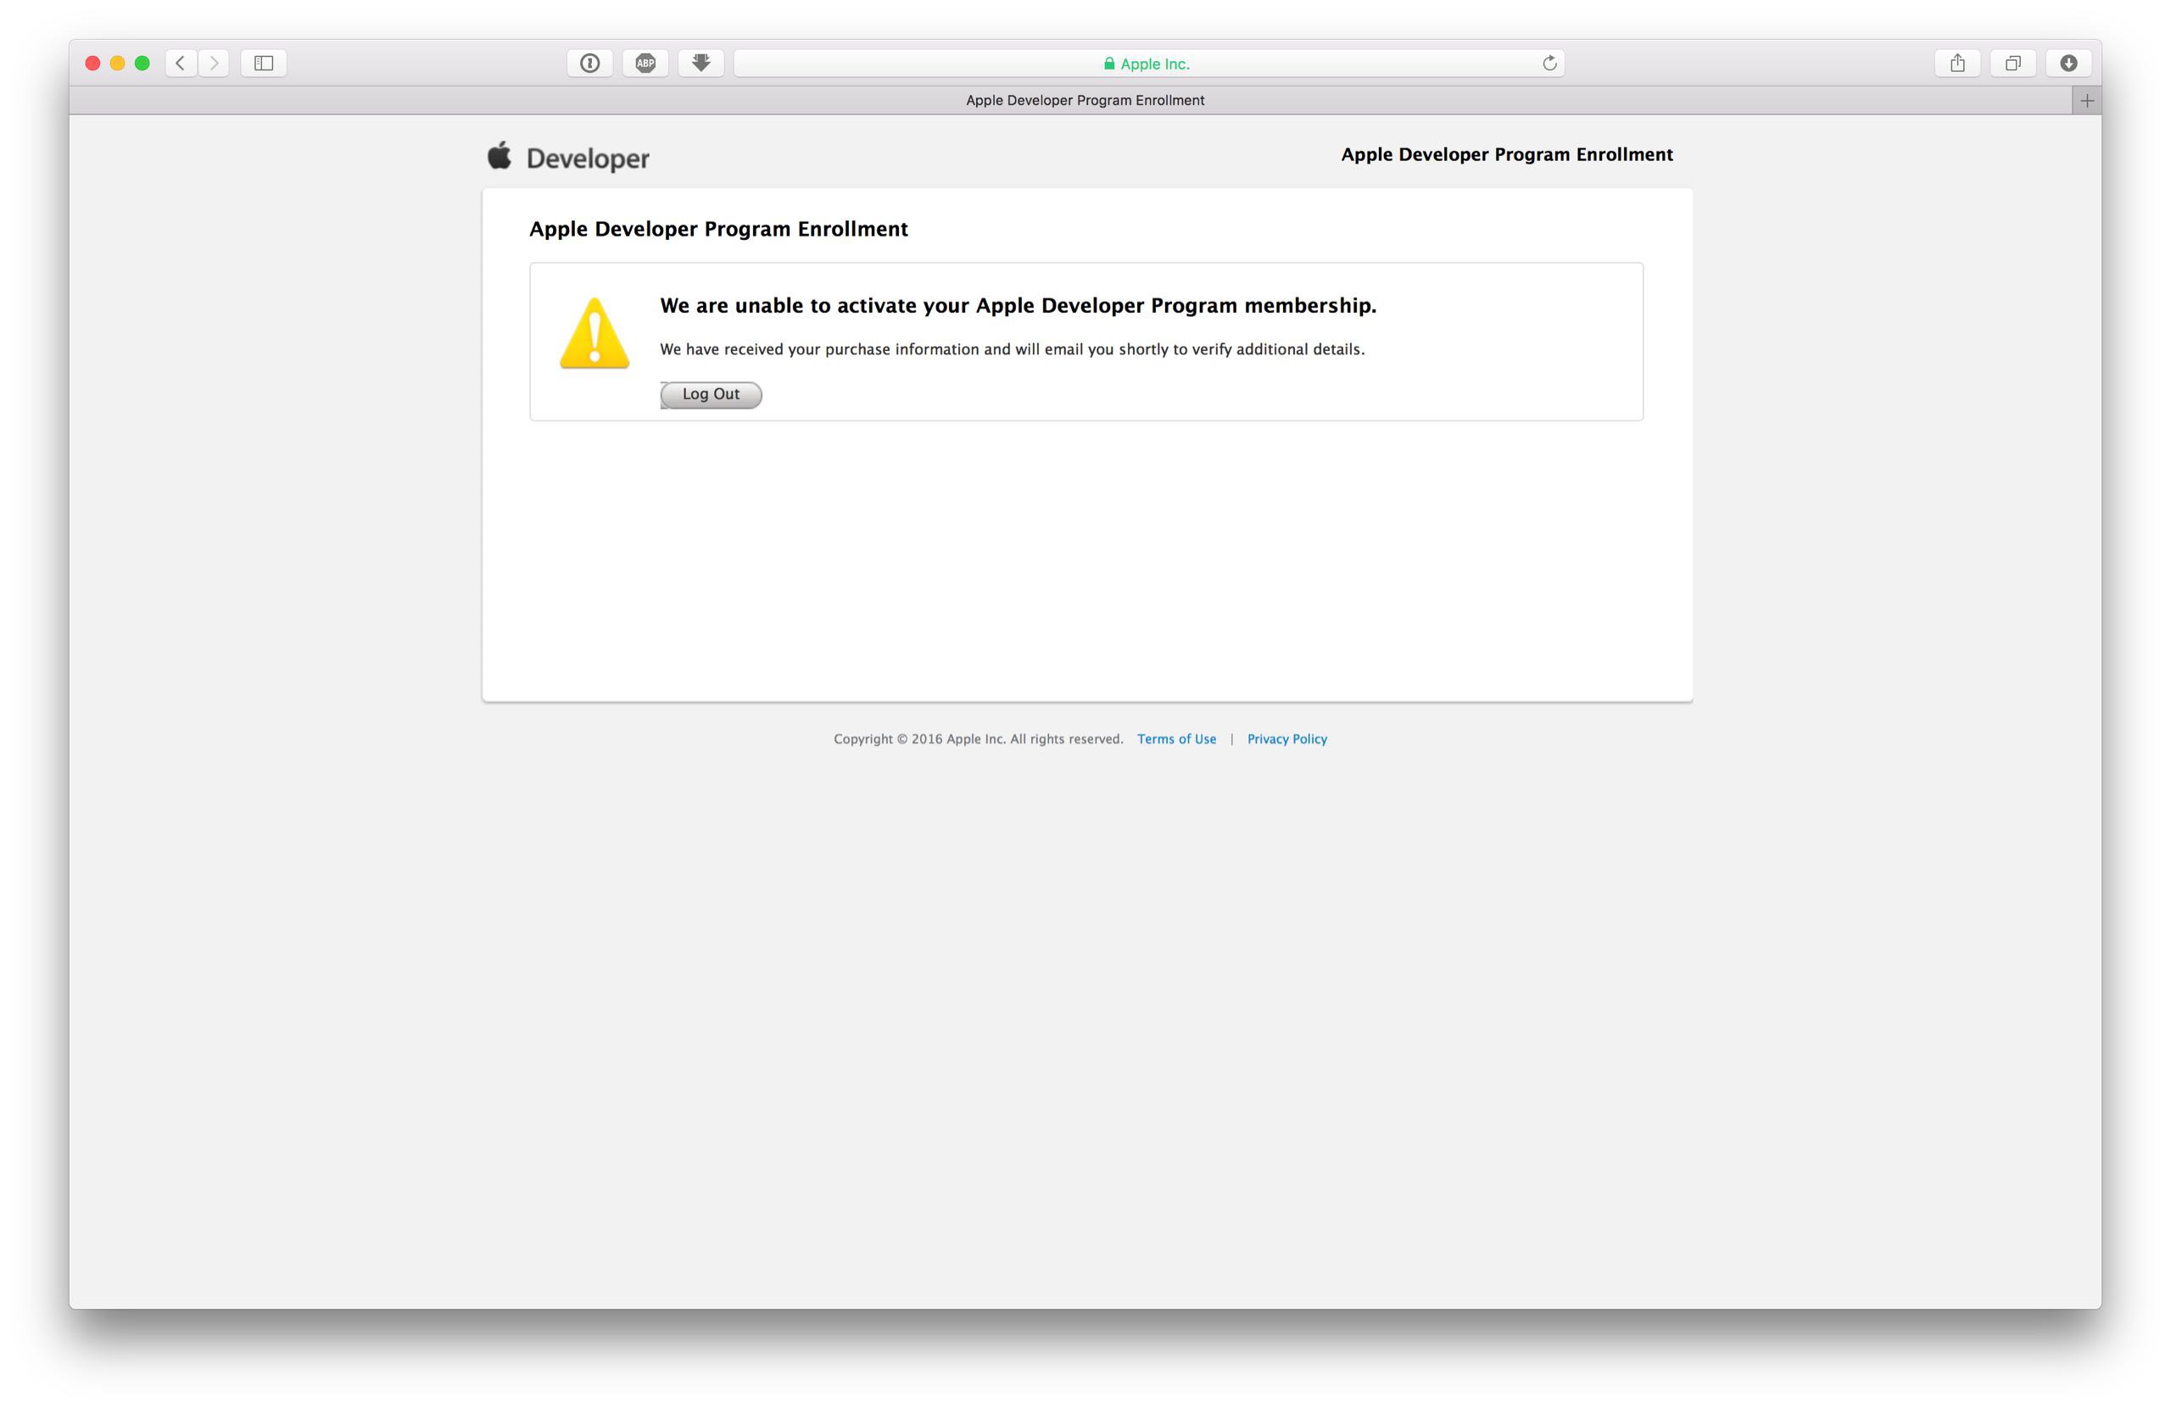This screenshot has height=1408, width=2171.
Task: Open the 1Password extension icon
Action: point(589,63)
